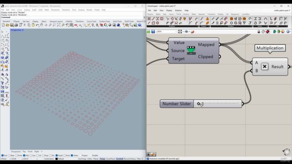Toggle Gumball in Rhino status bar
The image size is (292, 164).
coord(120,159)
